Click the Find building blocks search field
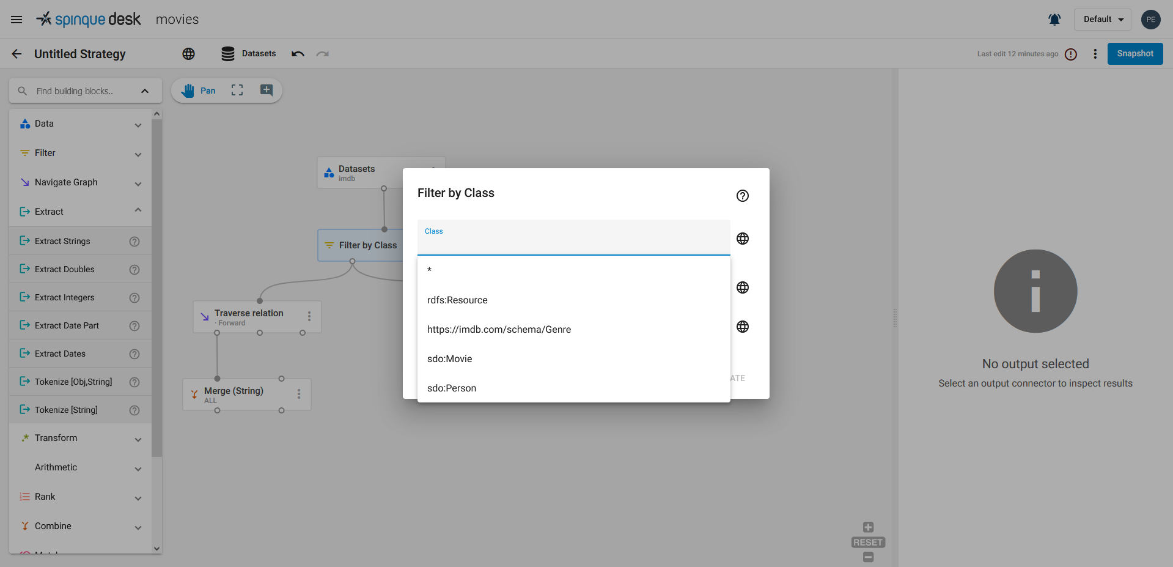The image size is (1173, 567). coord(76,91)
